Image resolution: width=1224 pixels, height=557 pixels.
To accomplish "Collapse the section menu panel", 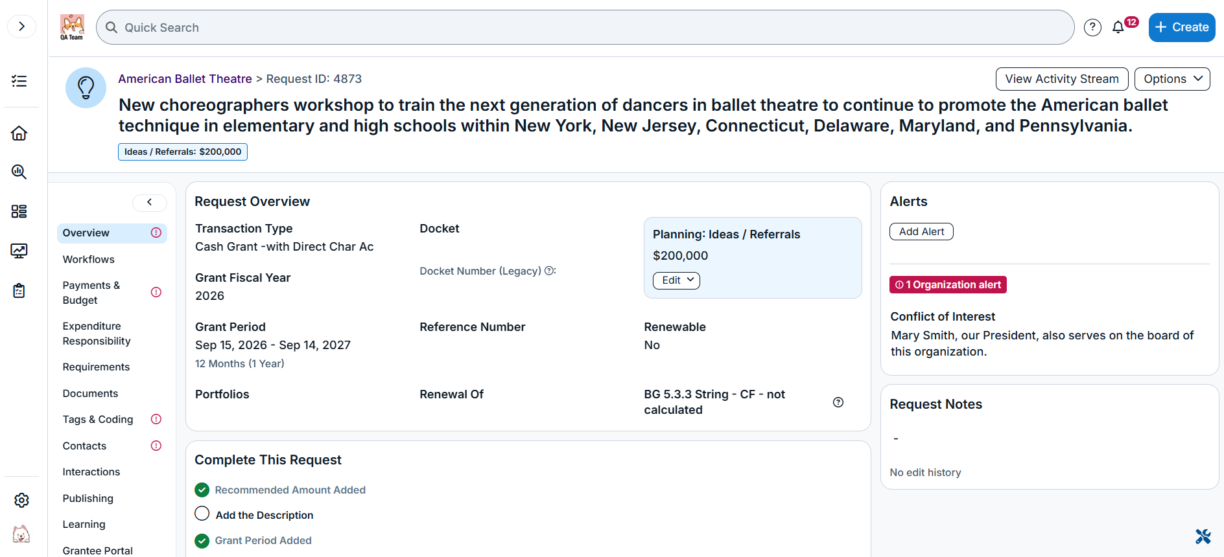I will (x=150, y=203).
